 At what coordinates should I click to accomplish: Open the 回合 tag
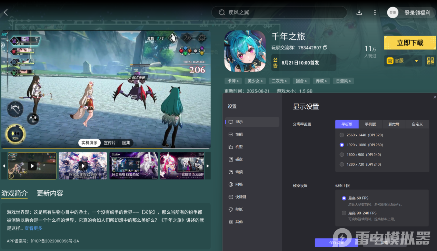(x=301, y=81)
